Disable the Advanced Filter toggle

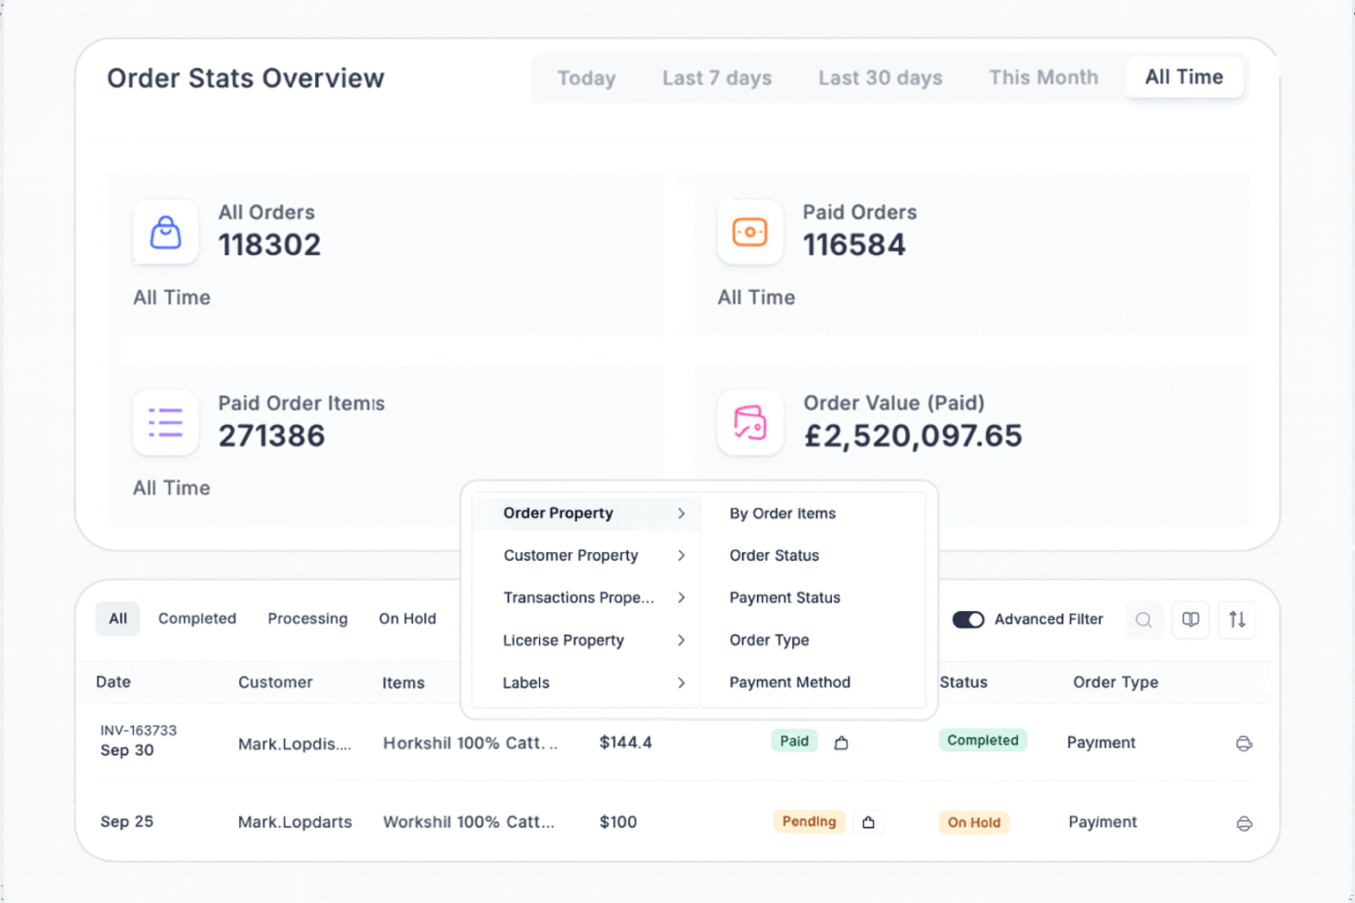pos(968,620)
